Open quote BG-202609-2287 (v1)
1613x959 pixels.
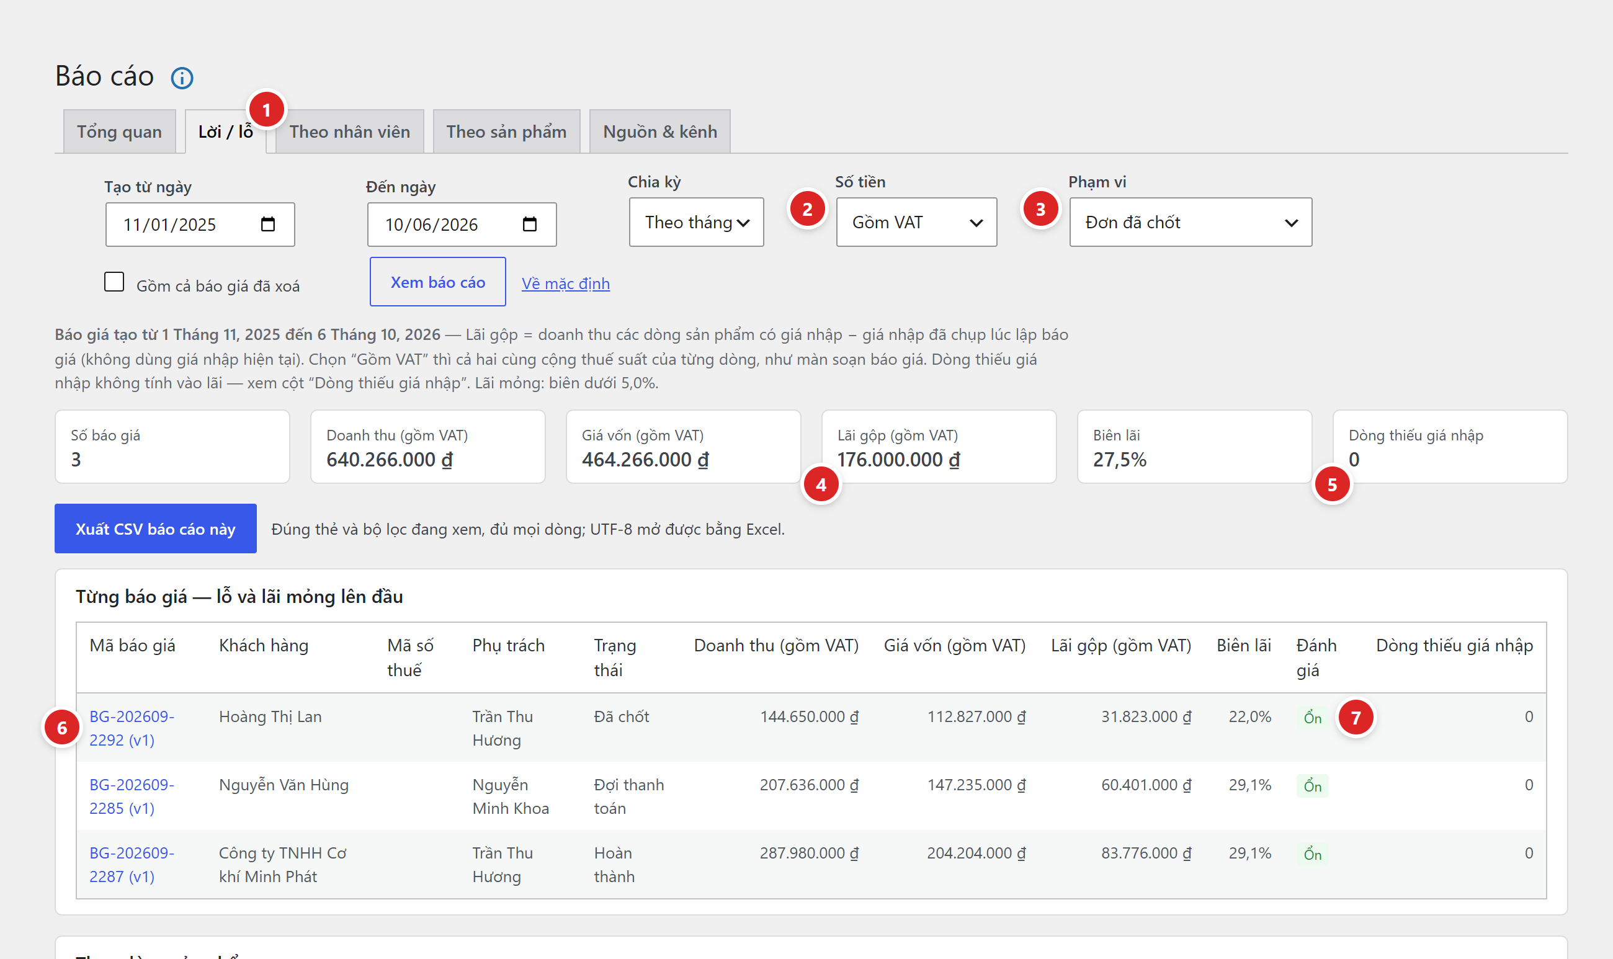tap(132, 865)
